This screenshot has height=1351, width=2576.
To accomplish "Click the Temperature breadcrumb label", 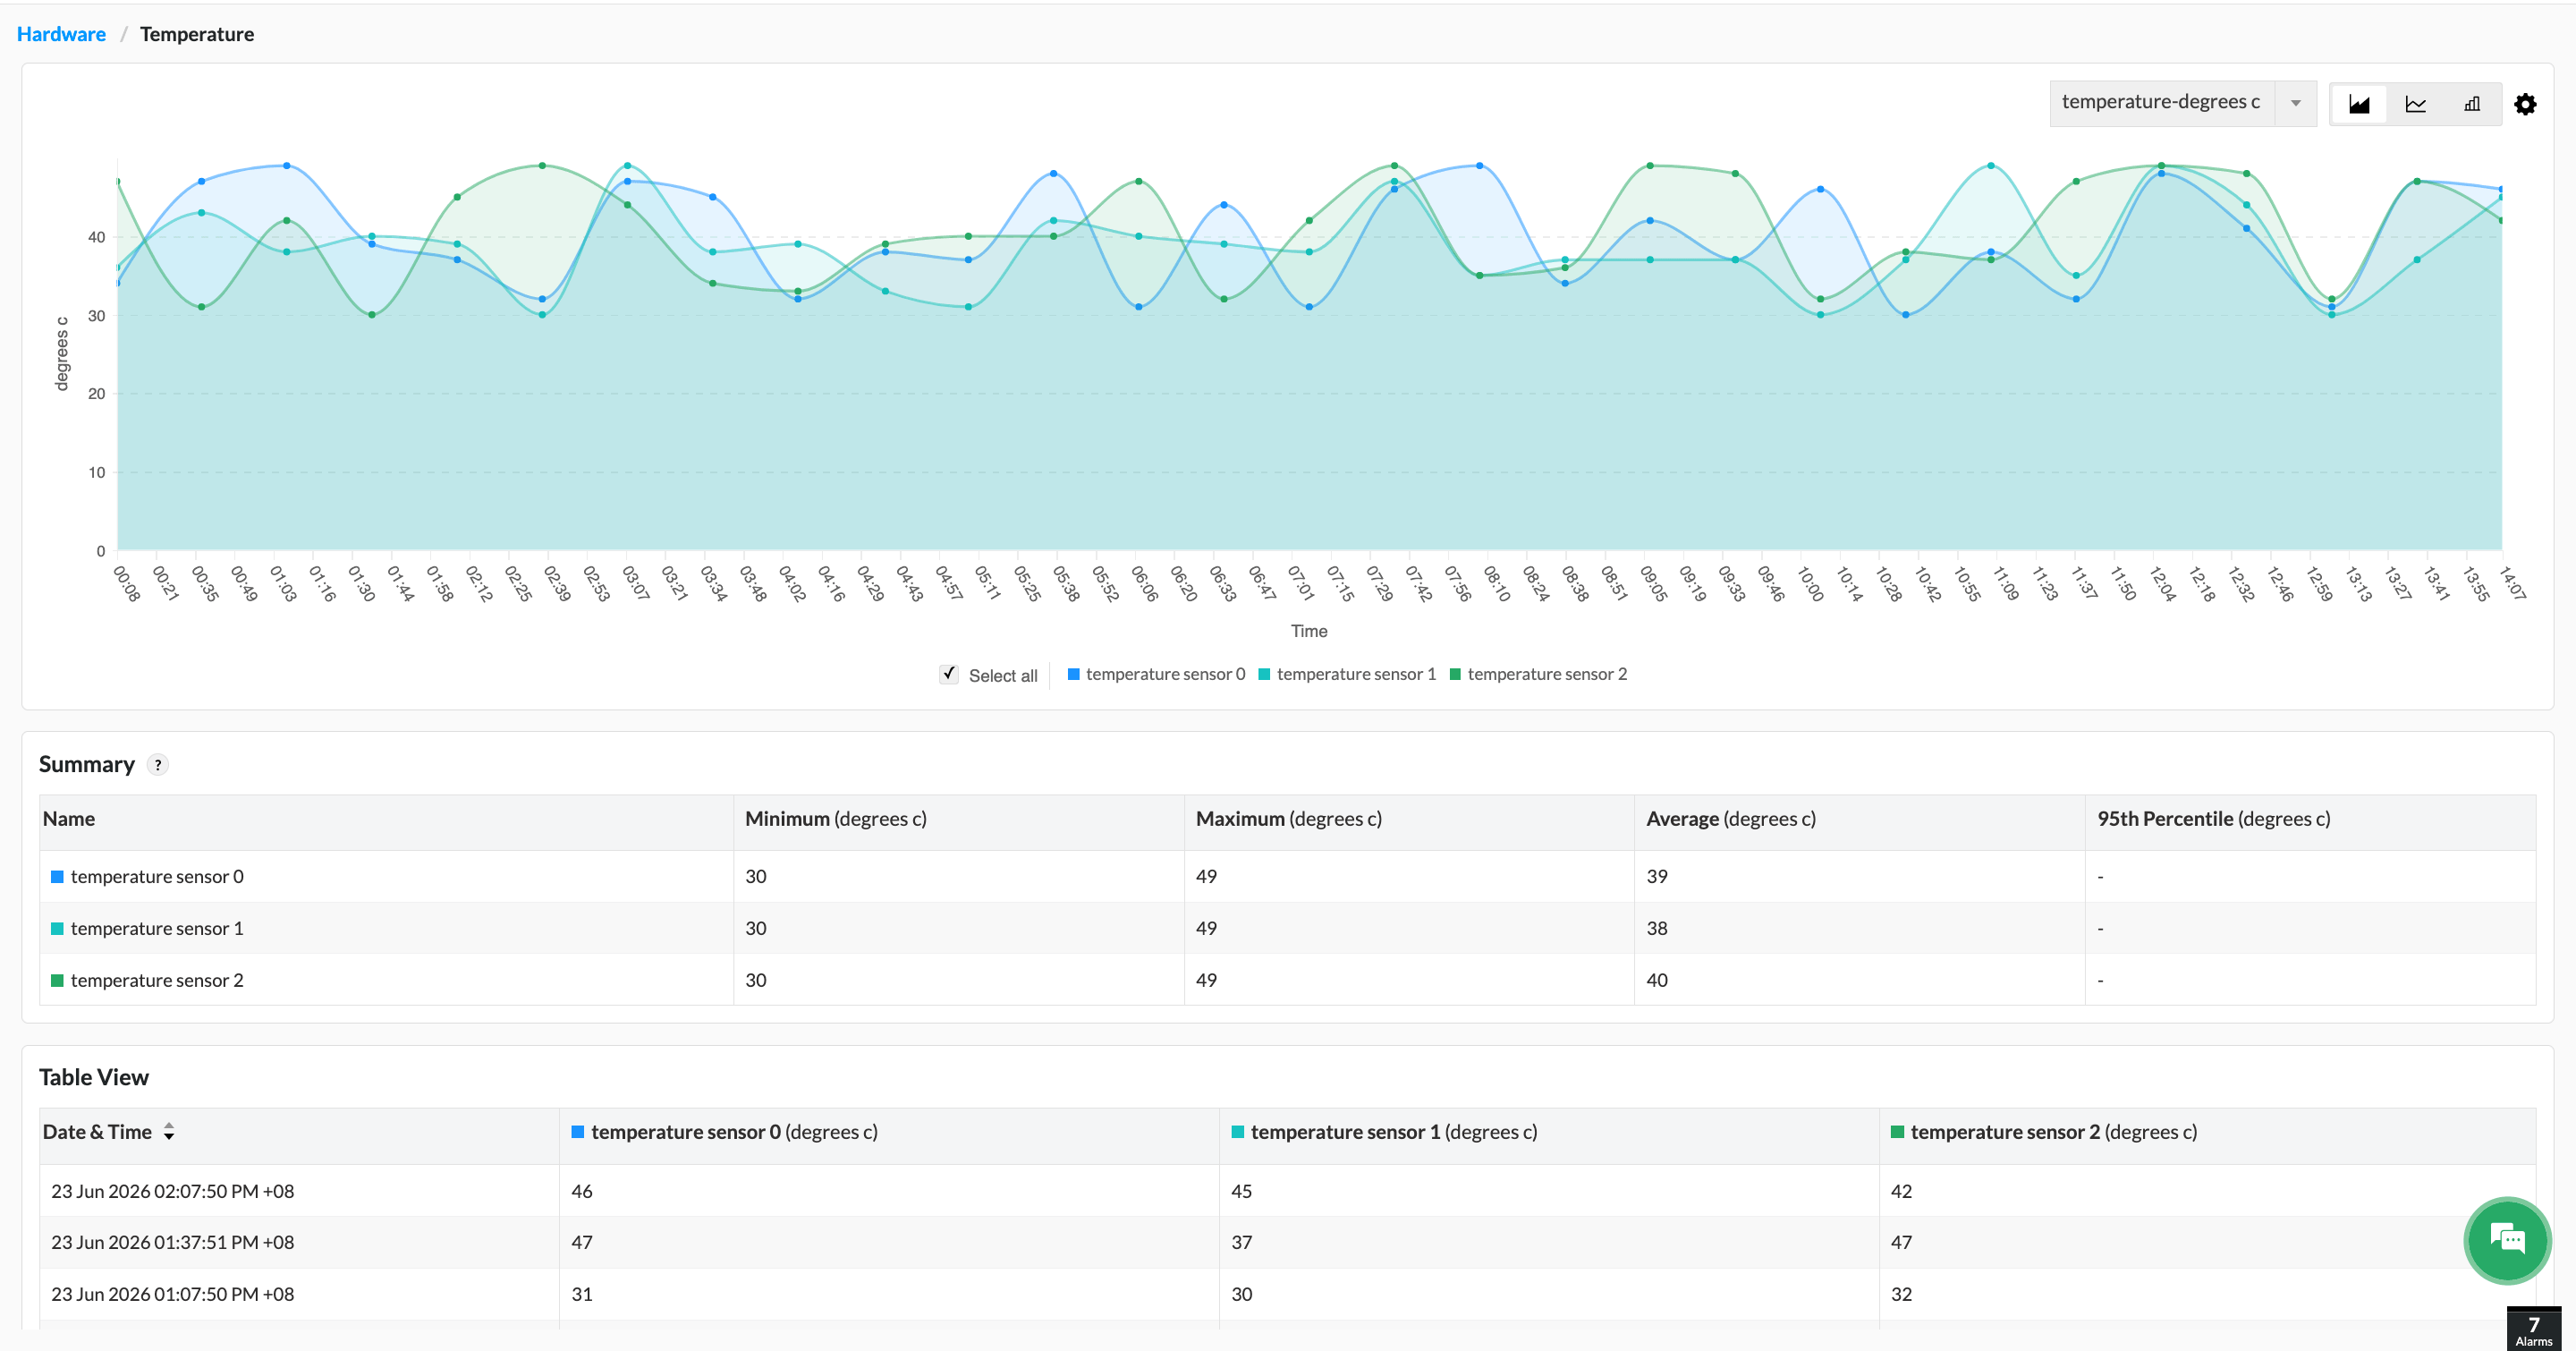I will click(x=197, y=34).
